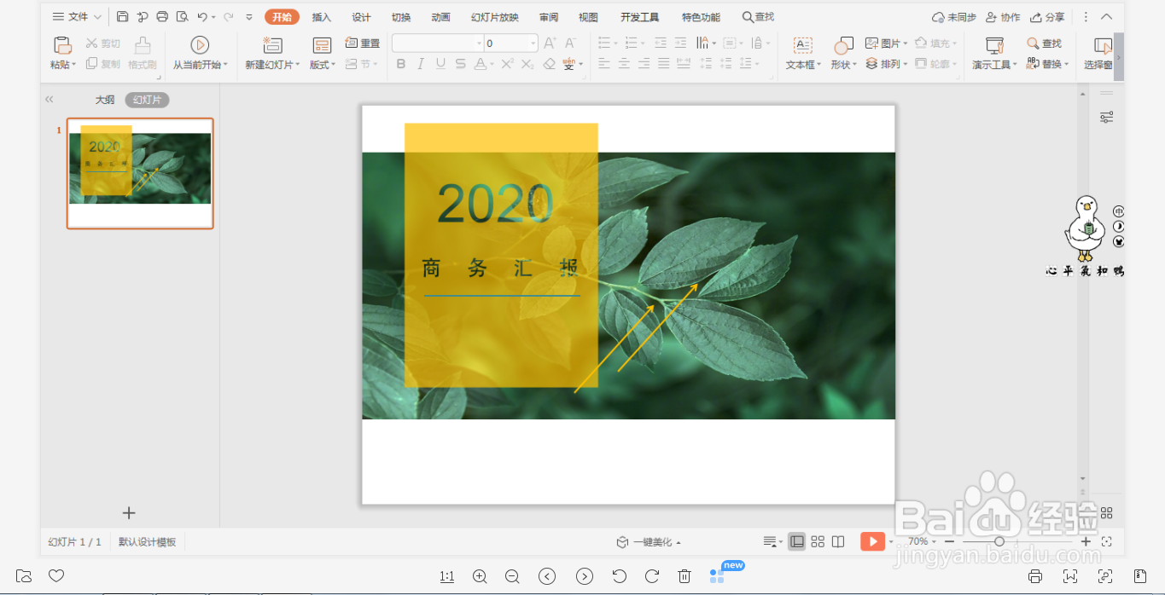Click the Paste clipboard icon
This screenshot has width=1165, height=595.
(x=62, y=46)
